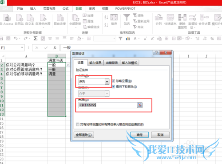Click the formula bar showing 一般

pyautogui.click(x=141, y=48)
